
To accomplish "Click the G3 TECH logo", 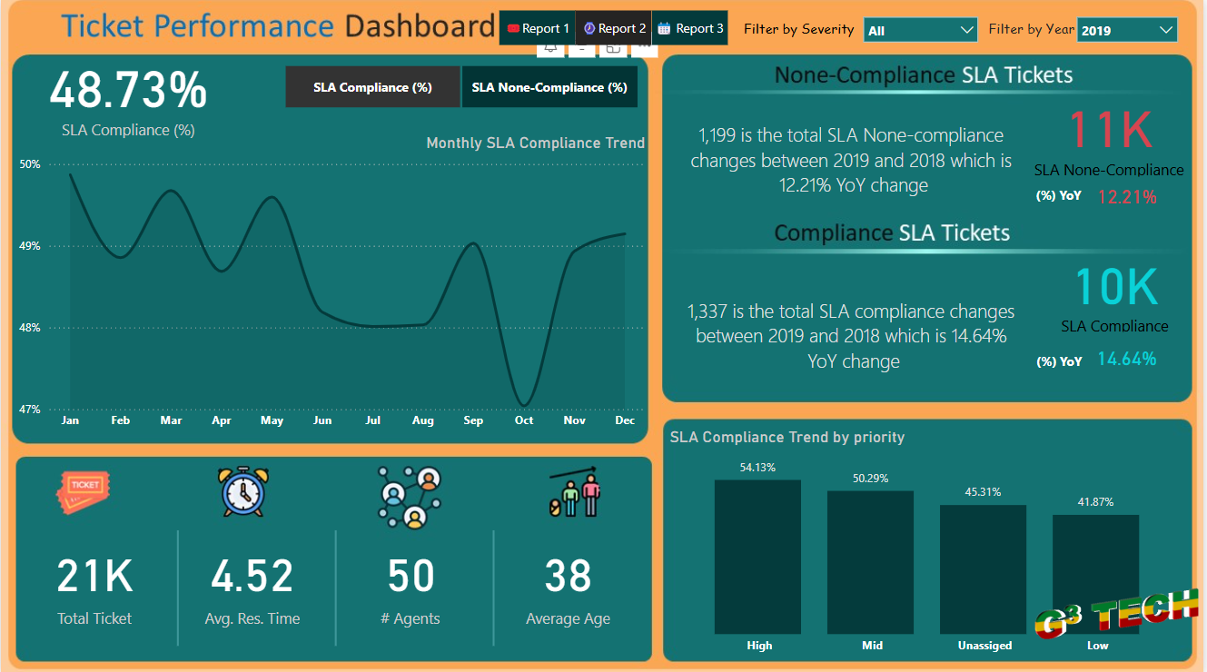I will point(1116,613).
